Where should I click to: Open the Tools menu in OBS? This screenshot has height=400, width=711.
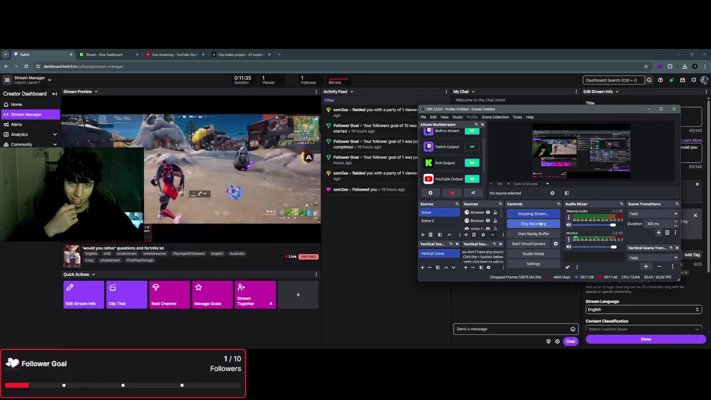(517, 117)
